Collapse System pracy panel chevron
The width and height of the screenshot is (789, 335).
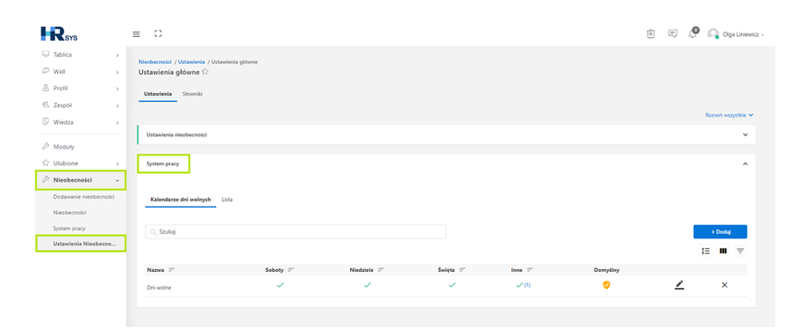(x=746, y=163)
